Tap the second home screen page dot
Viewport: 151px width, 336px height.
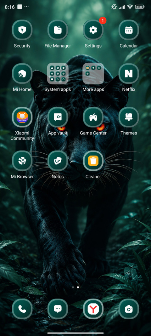[78, 287]
